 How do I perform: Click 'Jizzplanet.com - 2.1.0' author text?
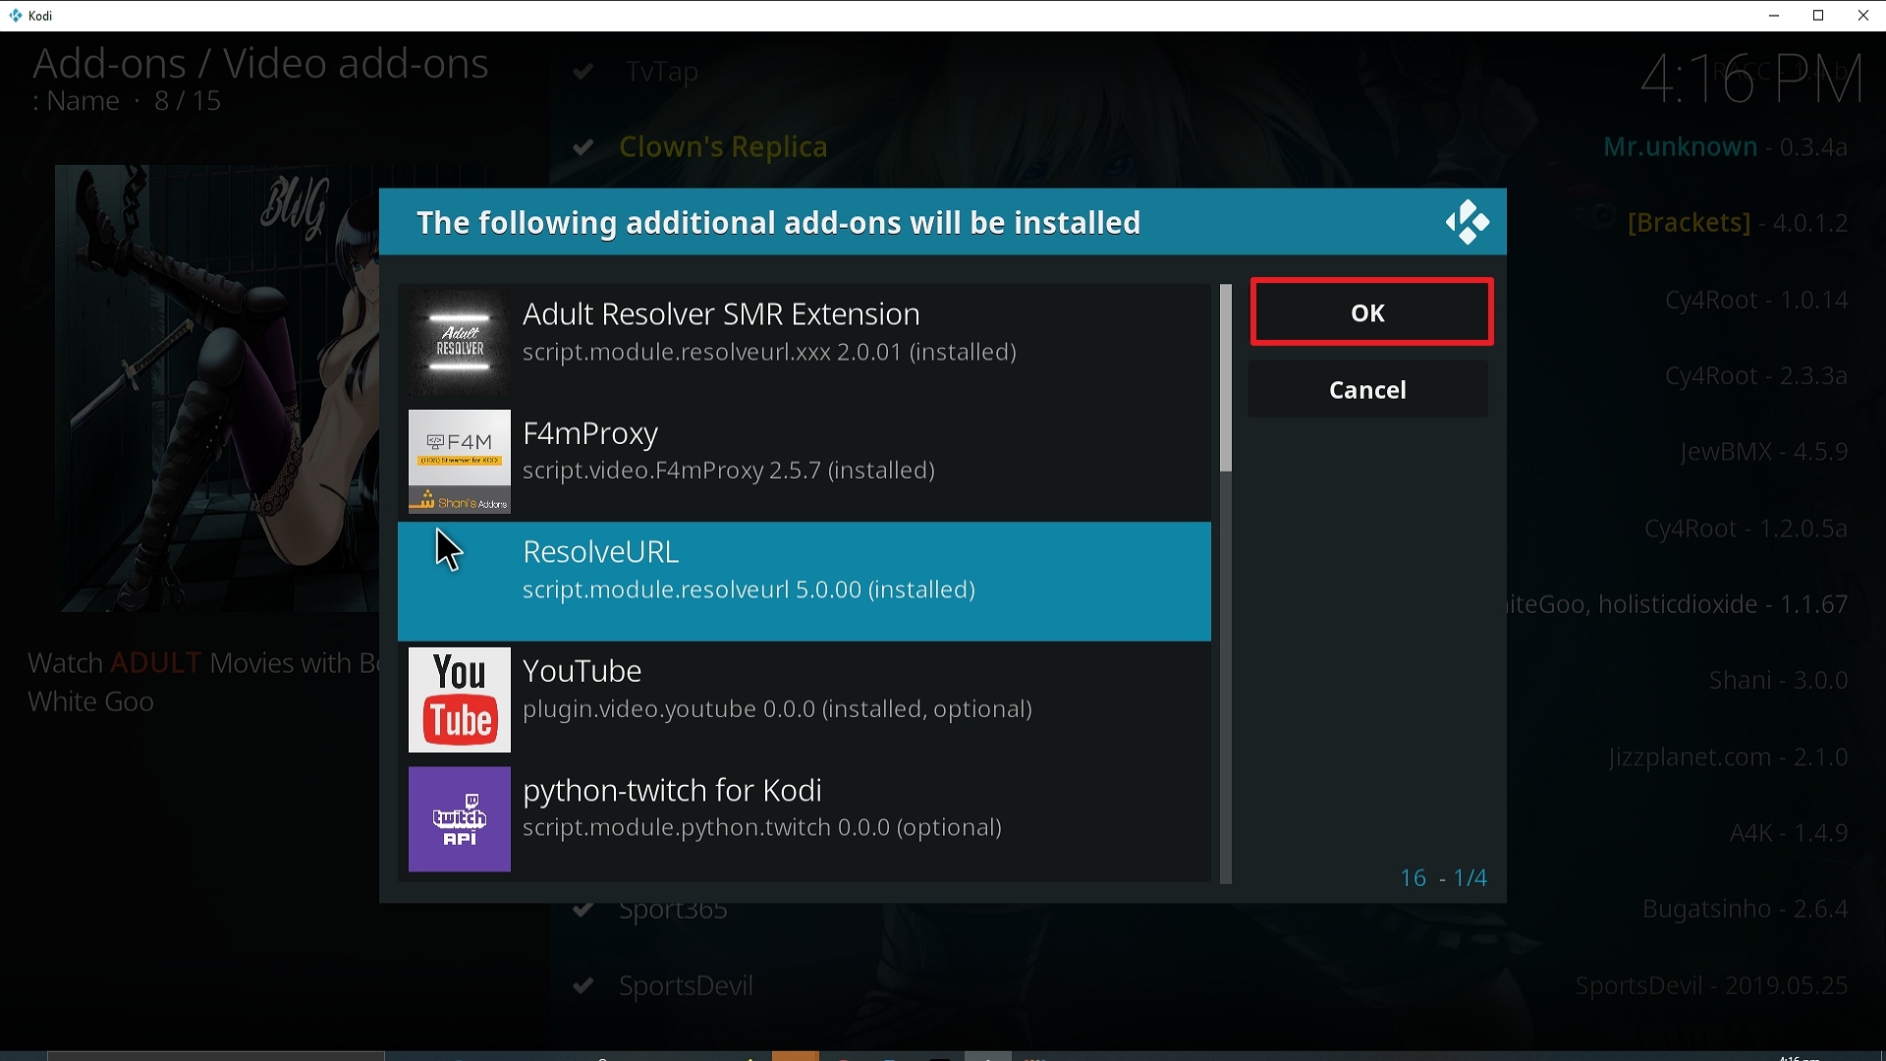pos(1728,757)
